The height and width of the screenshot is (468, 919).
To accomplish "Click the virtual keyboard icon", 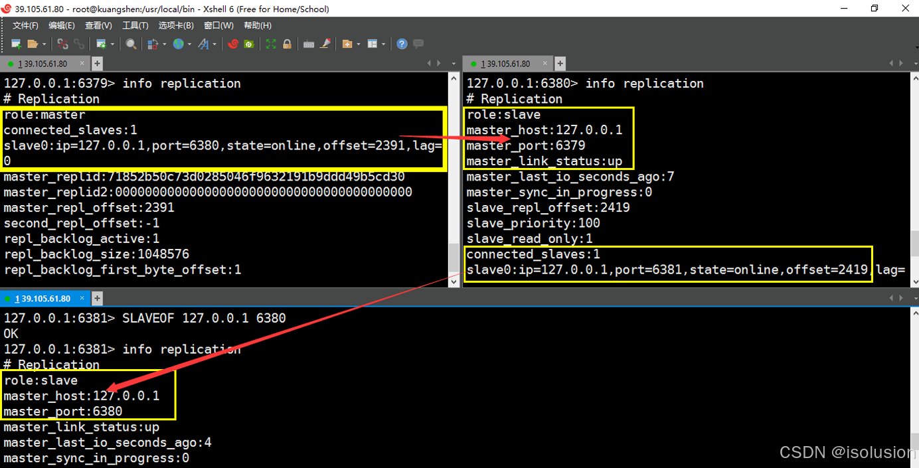I will 309,44.
